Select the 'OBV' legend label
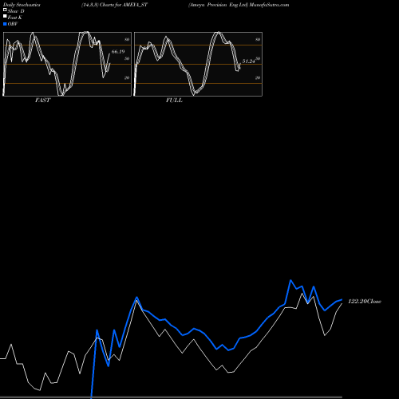 click(x=13, y=24)
